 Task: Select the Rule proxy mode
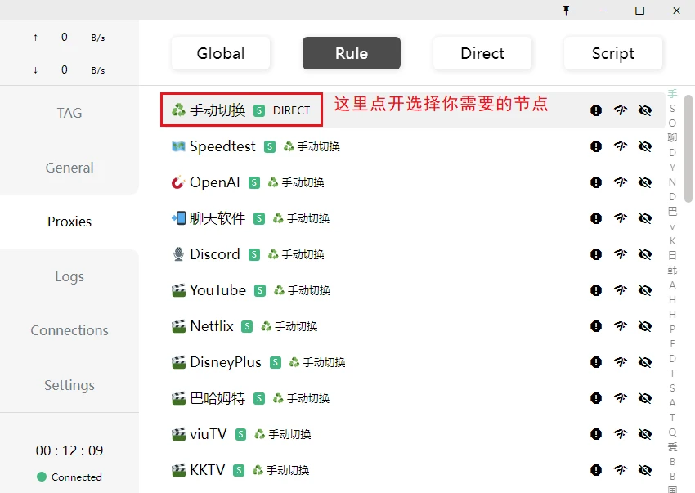coord(352,53)
